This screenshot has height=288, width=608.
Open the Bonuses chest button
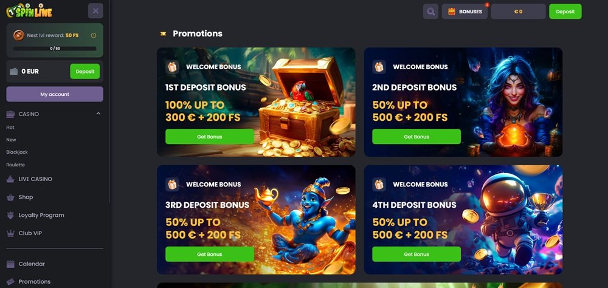click(x=465, y=12)
